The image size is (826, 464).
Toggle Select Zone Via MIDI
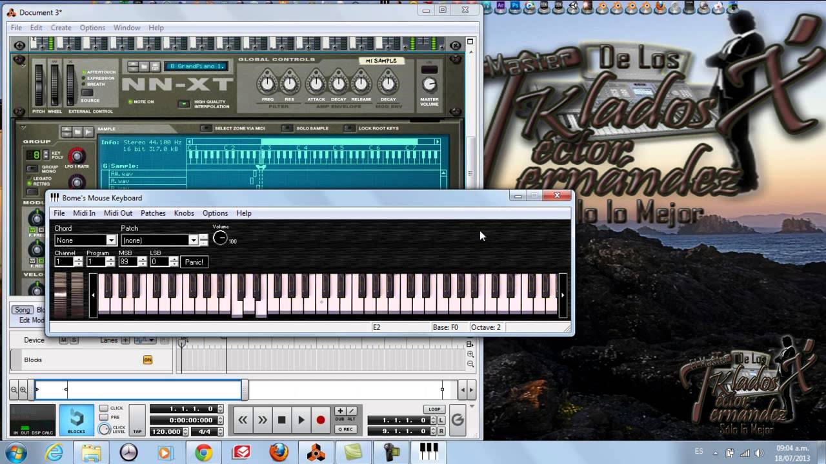point(206,128)
